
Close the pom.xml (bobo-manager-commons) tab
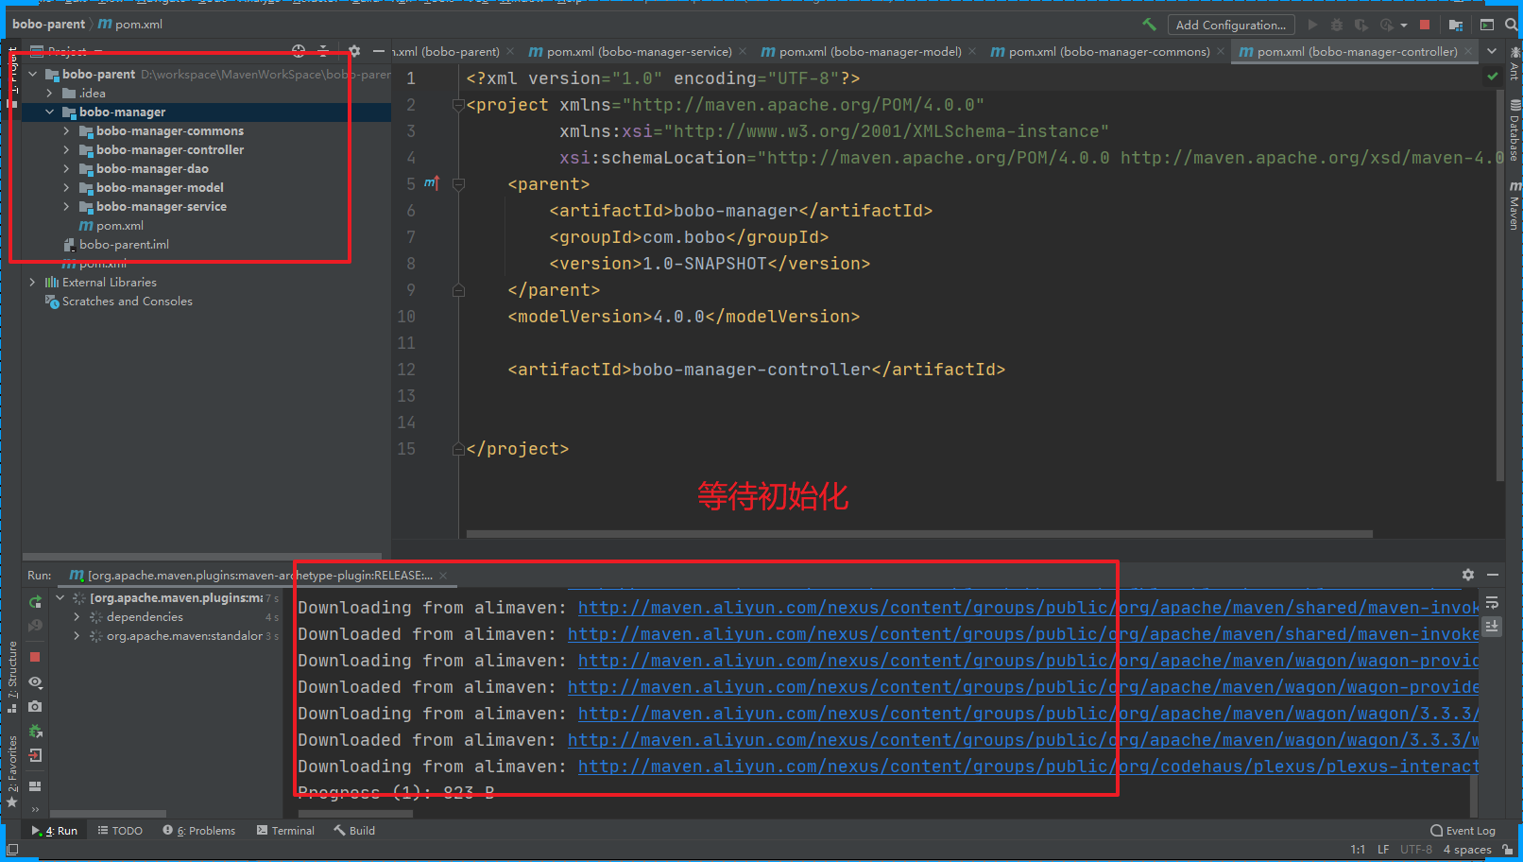tap(1221, 51)
